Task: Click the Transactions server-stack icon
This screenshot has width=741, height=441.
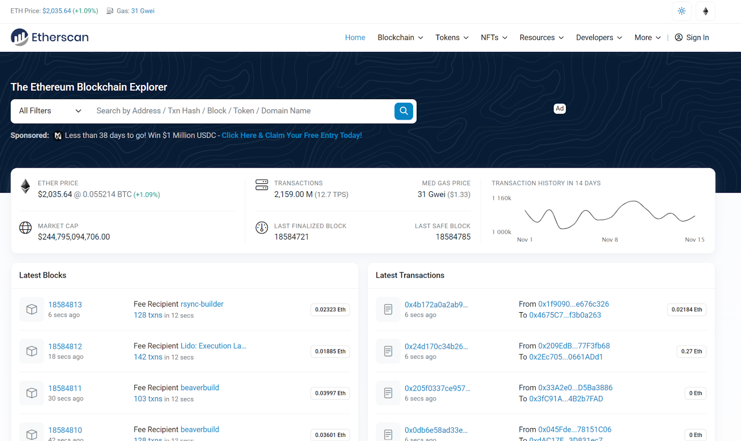Action: click(x=262, y=185)
